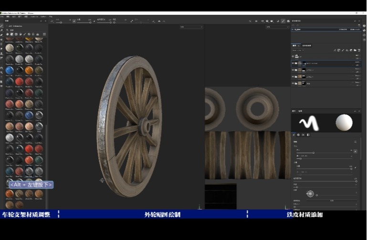Select the Eraser tool in left toolbar
Screen dimensions: 368x240
(1, 31)
